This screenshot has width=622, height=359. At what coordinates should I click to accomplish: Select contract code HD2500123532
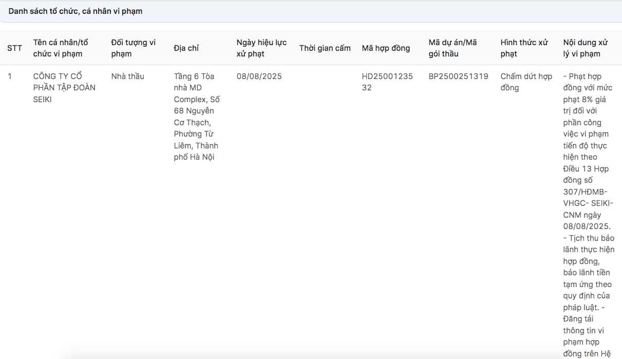point(387,82)
